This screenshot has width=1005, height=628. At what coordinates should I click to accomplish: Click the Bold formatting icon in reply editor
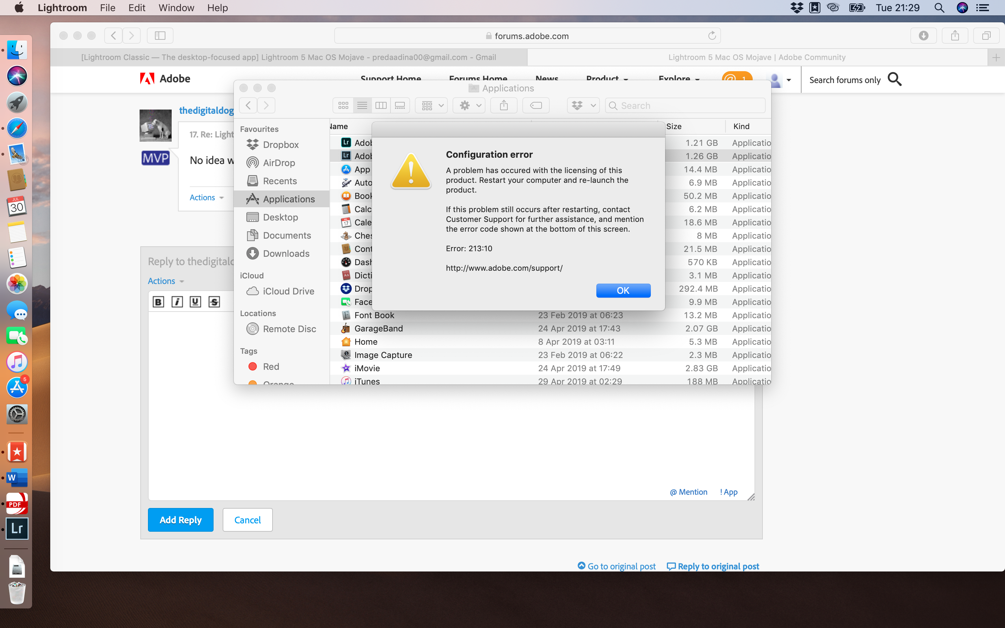(x=158, y=302)
